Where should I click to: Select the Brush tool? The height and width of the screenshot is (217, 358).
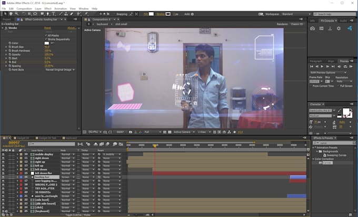tap(61, 14)
